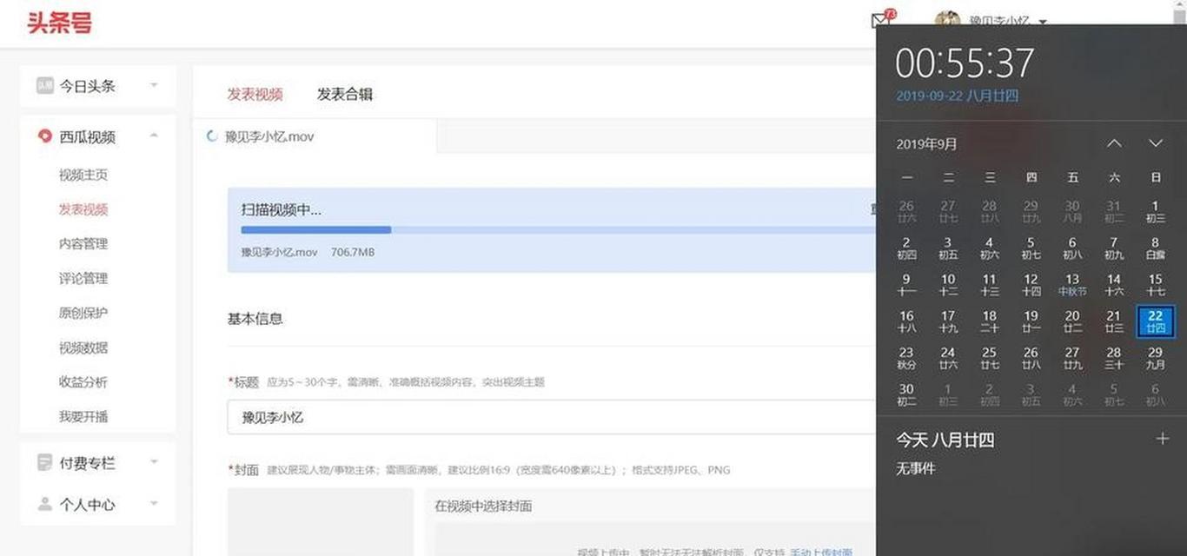Select September 8 白露 in calendar

pyautogui.click(x=1155, y=248)
